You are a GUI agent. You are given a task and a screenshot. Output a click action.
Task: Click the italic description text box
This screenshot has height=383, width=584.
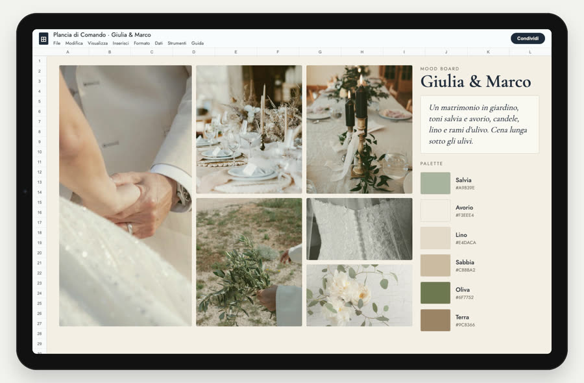tap(480, 125)
